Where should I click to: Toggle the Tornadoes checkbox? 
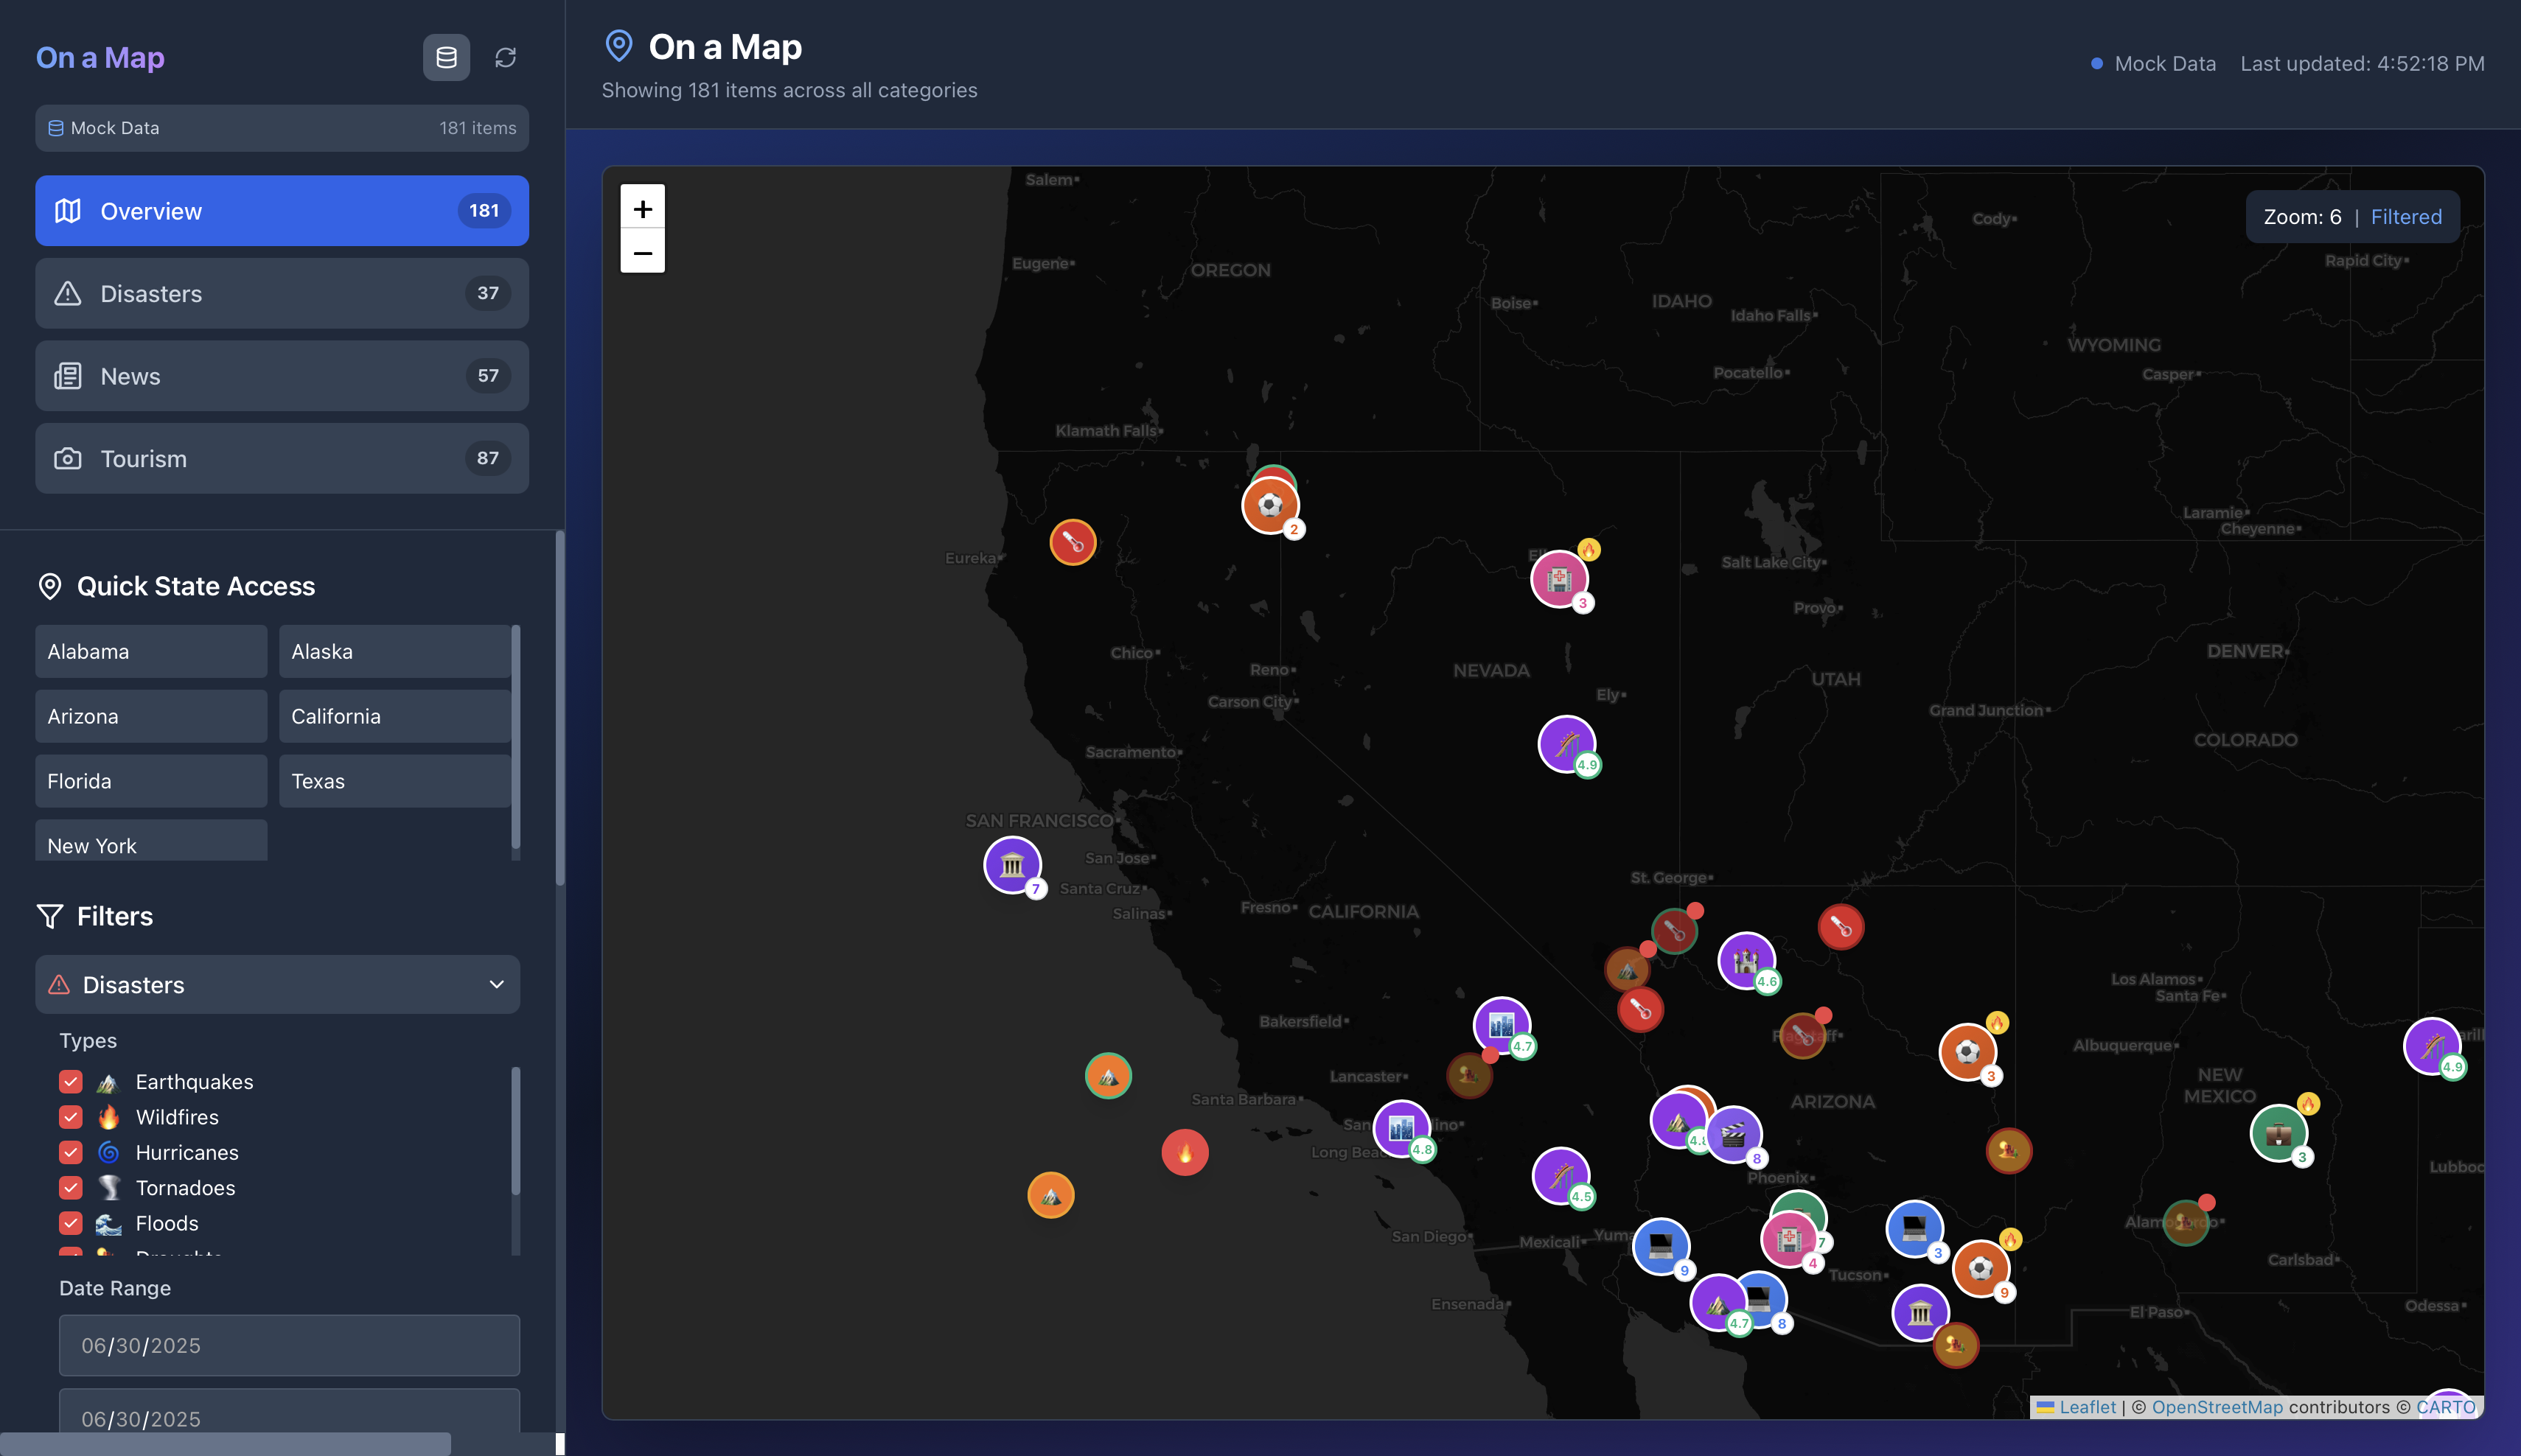pyautogui.click(x=71, y=1188)
